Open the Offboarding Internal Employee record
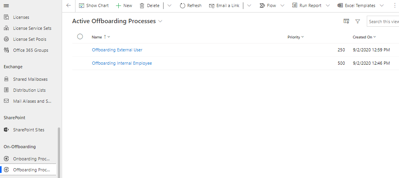This screenshot has height=178, width=399. 122,63
